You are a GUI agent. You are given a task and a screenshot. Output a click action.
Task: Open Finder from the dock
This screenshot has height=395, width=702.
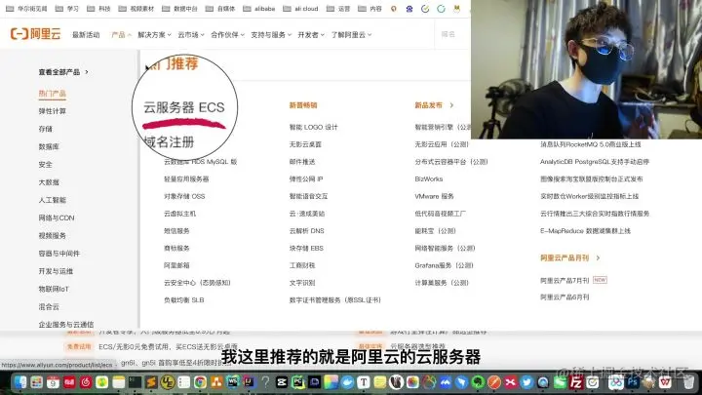pos(20,382)
